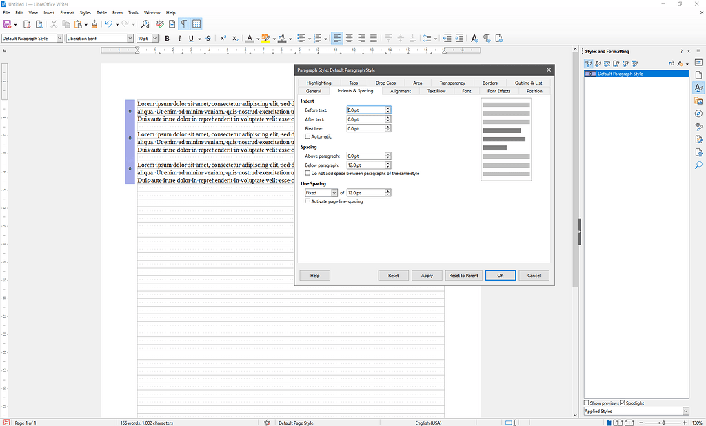Viewport: 706px width, 426px height.
Task: Click the Apply button in the dialog
Action: pyautogui.click(x=427, y=275)
